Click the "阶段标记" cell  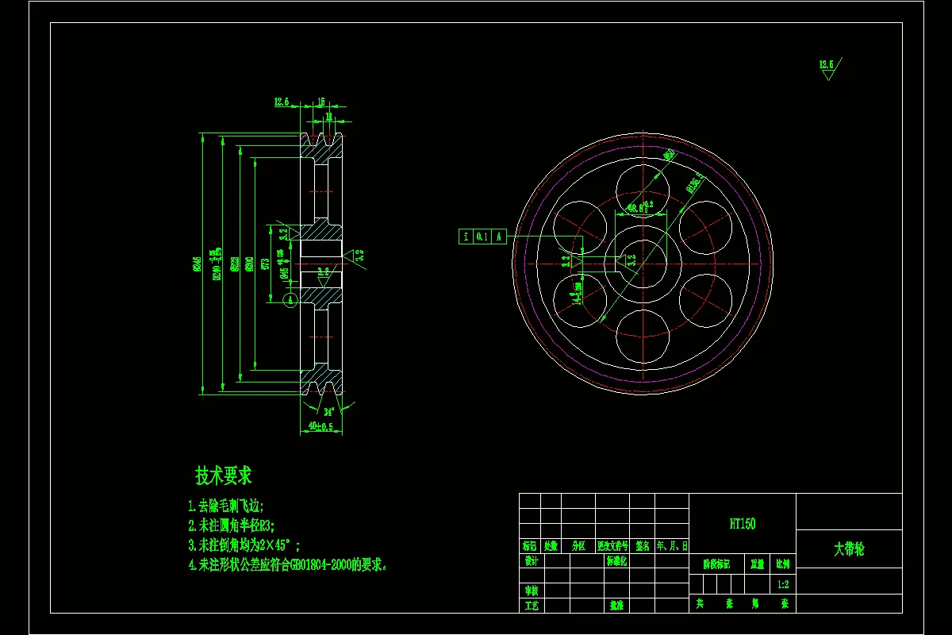tap(718, 564)
